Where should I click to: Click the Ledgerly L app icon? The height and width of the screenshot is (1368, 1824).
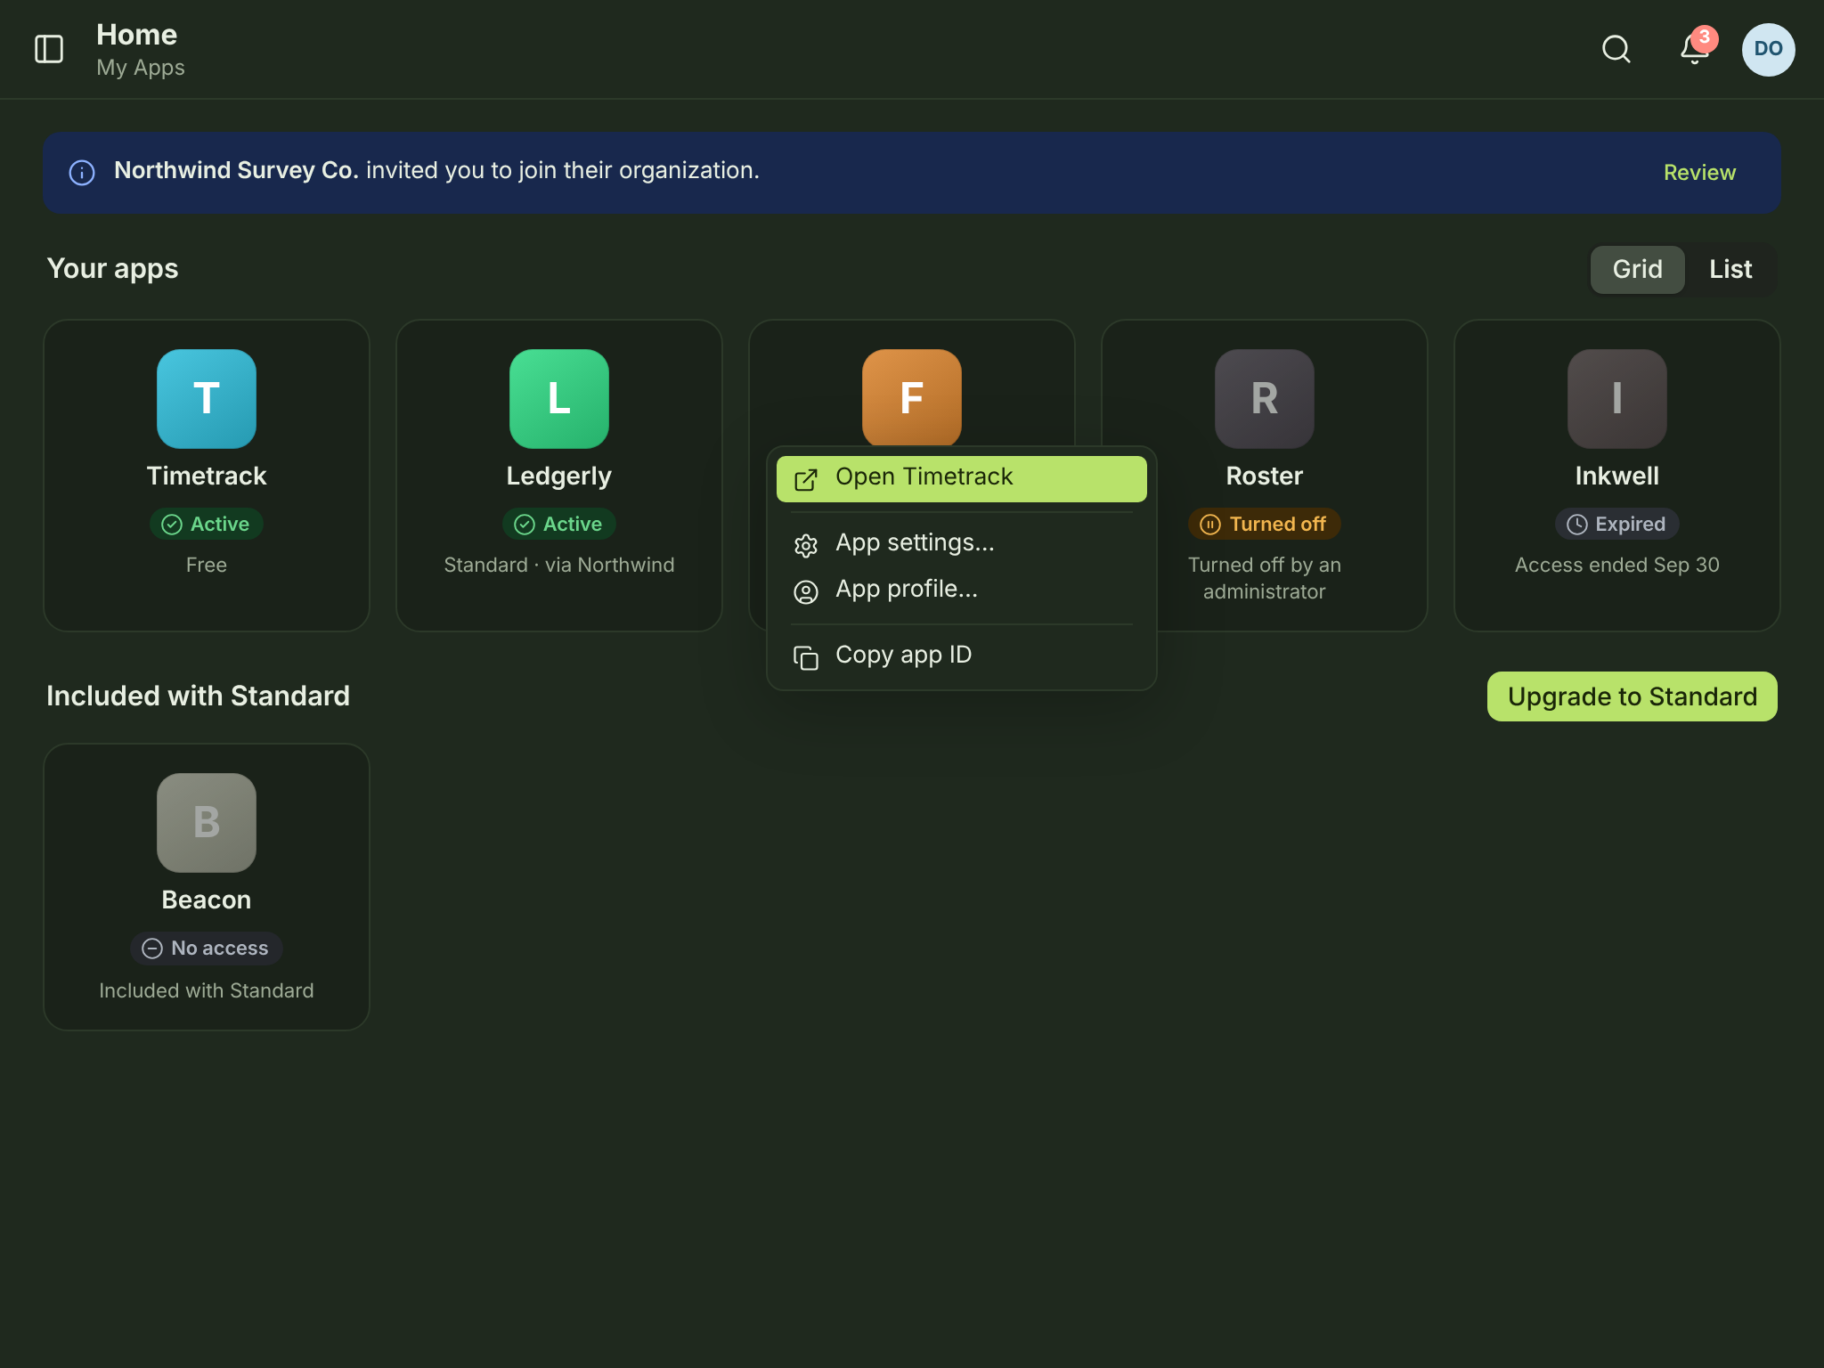point(559,398)
